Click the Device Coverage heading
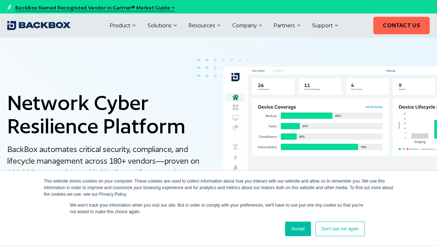 277,107
